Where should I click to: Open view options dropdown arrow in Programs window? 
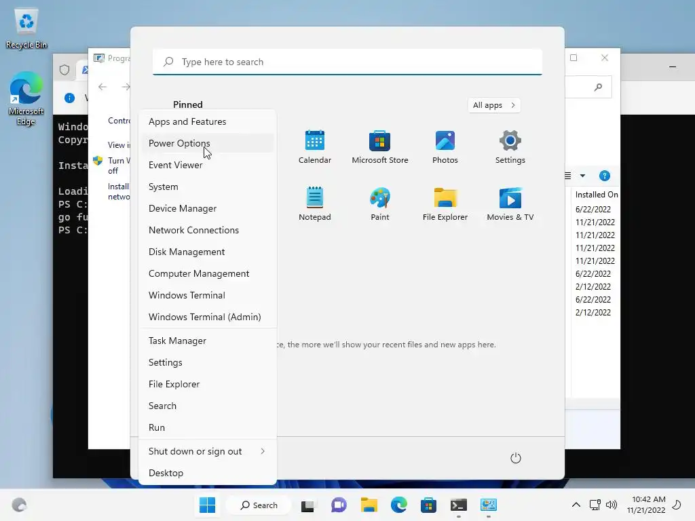click(x=582, y=176)
